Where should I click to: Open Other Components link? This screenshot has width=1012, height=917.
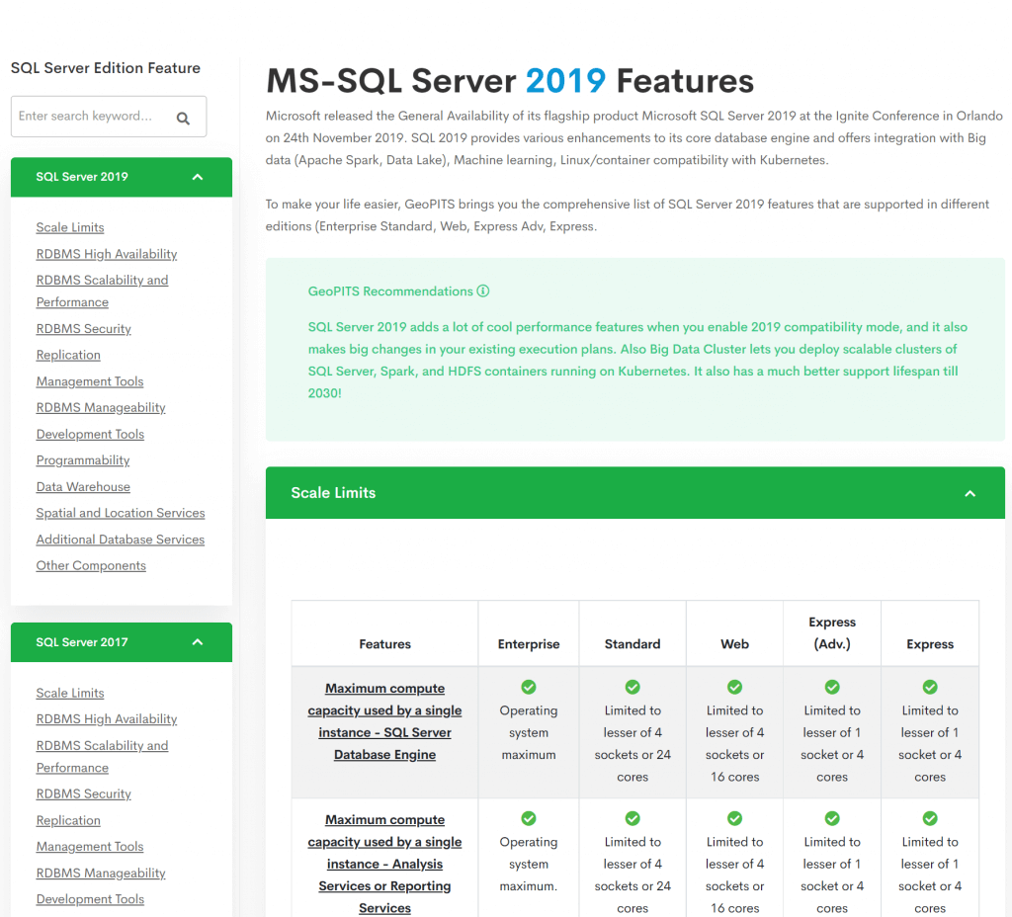(91, 566)
